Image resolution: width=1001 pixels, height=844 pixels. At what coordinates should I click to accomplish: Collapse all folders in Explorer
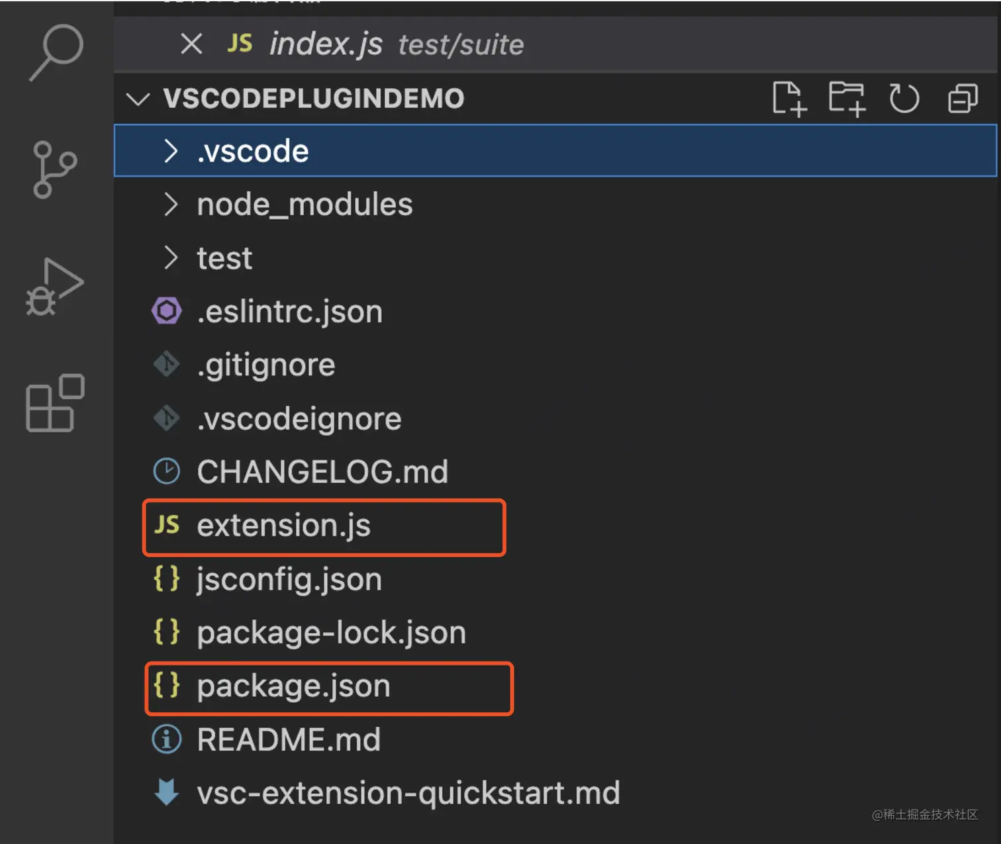pyautogui.click(x=963, y=99)
